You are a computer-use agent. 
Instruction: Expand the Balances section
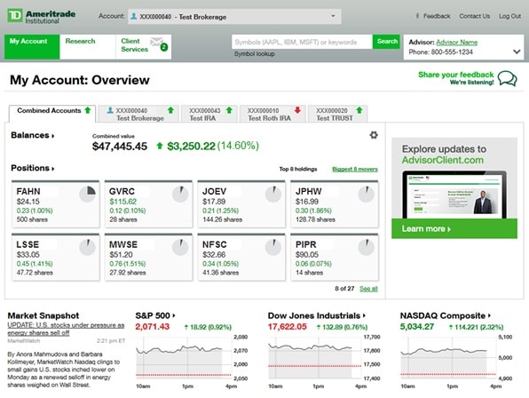32,135
